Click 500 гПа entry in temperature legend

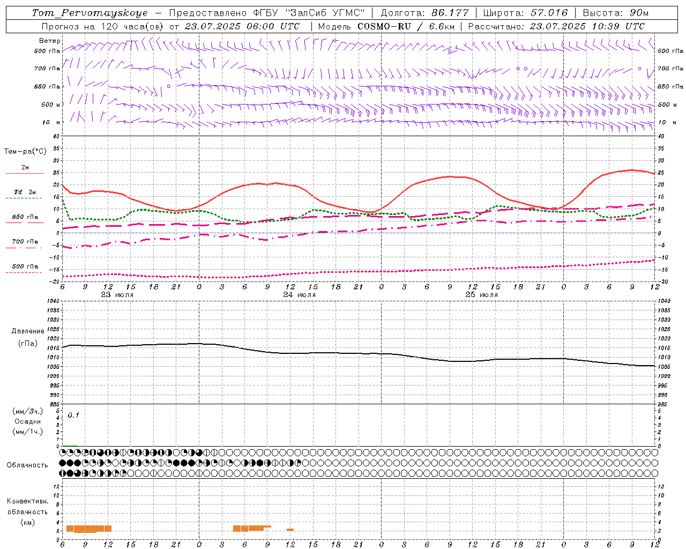[x=25, y=266]
